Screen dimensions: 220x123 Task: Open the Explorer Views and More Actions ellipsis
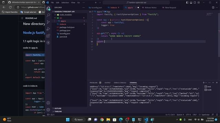coord(84,8)
